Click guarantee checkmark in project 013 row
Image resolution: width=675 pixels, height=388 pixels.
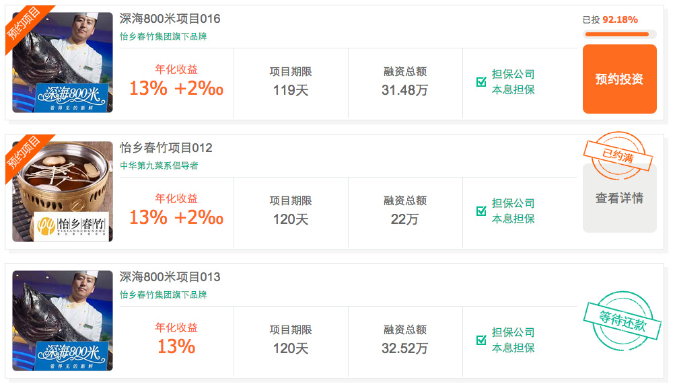click(x=481, y=340)
